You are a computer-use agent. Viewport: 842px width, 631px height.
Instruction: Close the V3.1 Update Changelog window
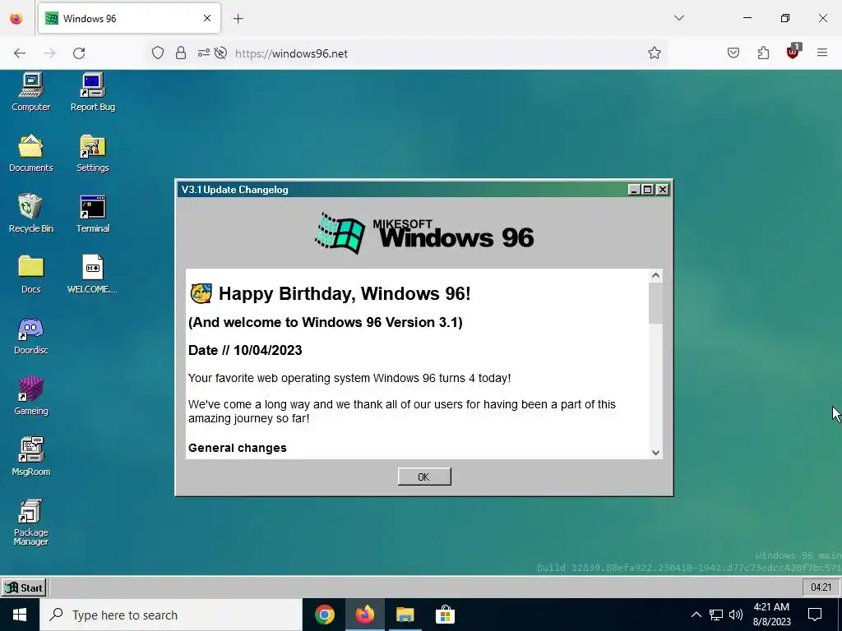tap(663, 190)
